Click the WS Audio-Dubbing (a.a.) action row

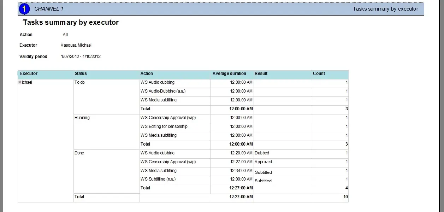click(163, 91)
